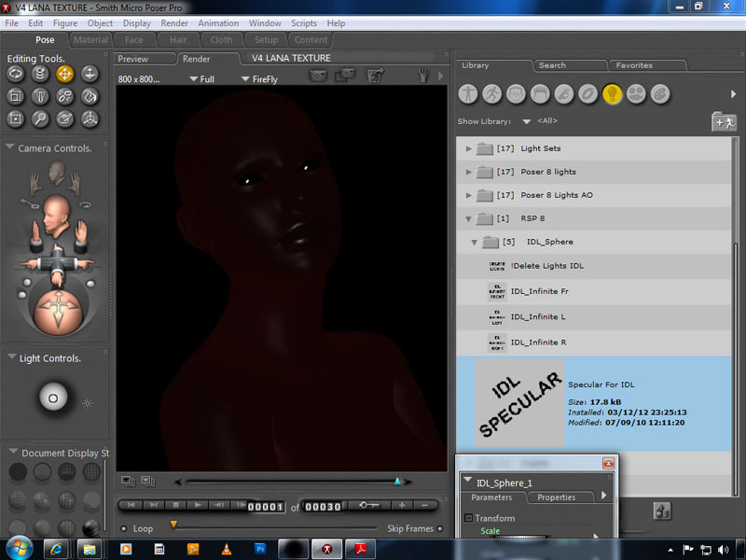The height and width of the screenshot is (560, 746).
Task: Click the flyaround loop icon in Camera Controls
Action: pos(85,204)
